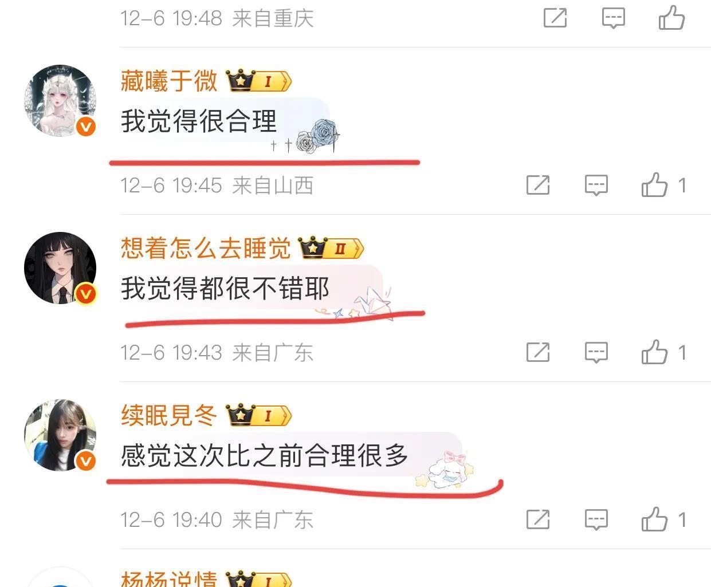
Task: Tap the level II membership badge
Action: click(x=332, y=248)
